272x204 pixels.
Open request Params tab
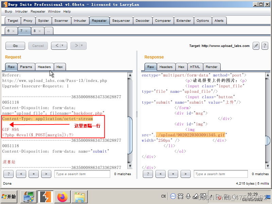(26, 67)
